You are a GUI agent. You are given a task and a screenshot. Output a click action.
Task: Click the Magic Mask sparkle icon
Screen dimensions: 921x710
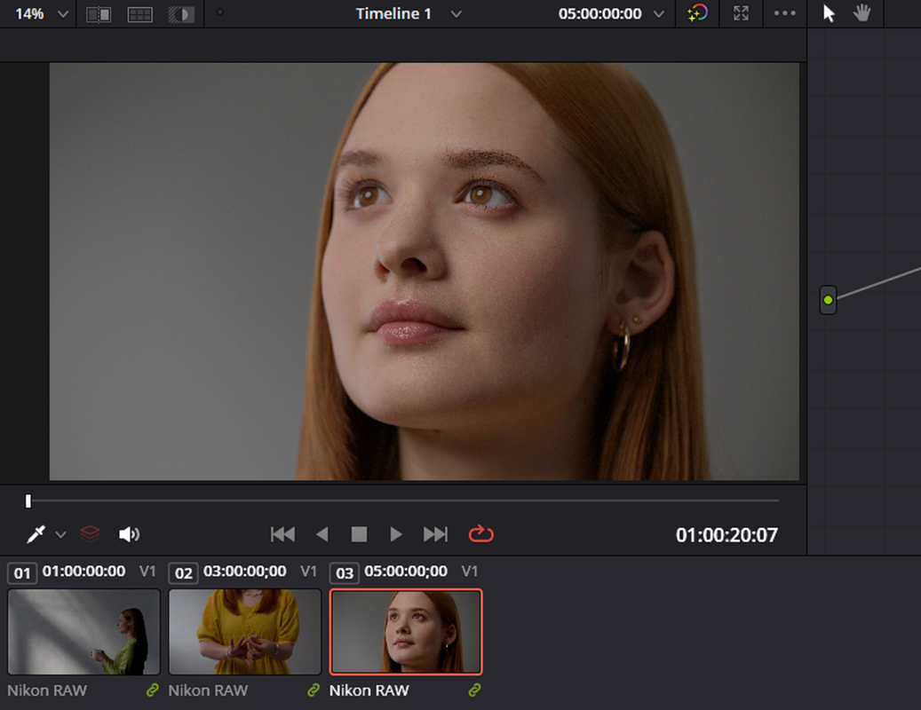[697, 13]
